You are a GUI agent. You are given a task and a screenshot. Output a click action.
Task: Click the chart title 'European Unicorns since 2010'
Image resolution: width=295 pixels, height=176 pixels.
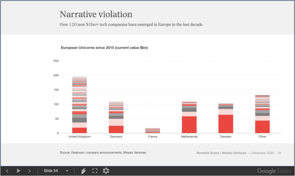click(x=104, y=48)
